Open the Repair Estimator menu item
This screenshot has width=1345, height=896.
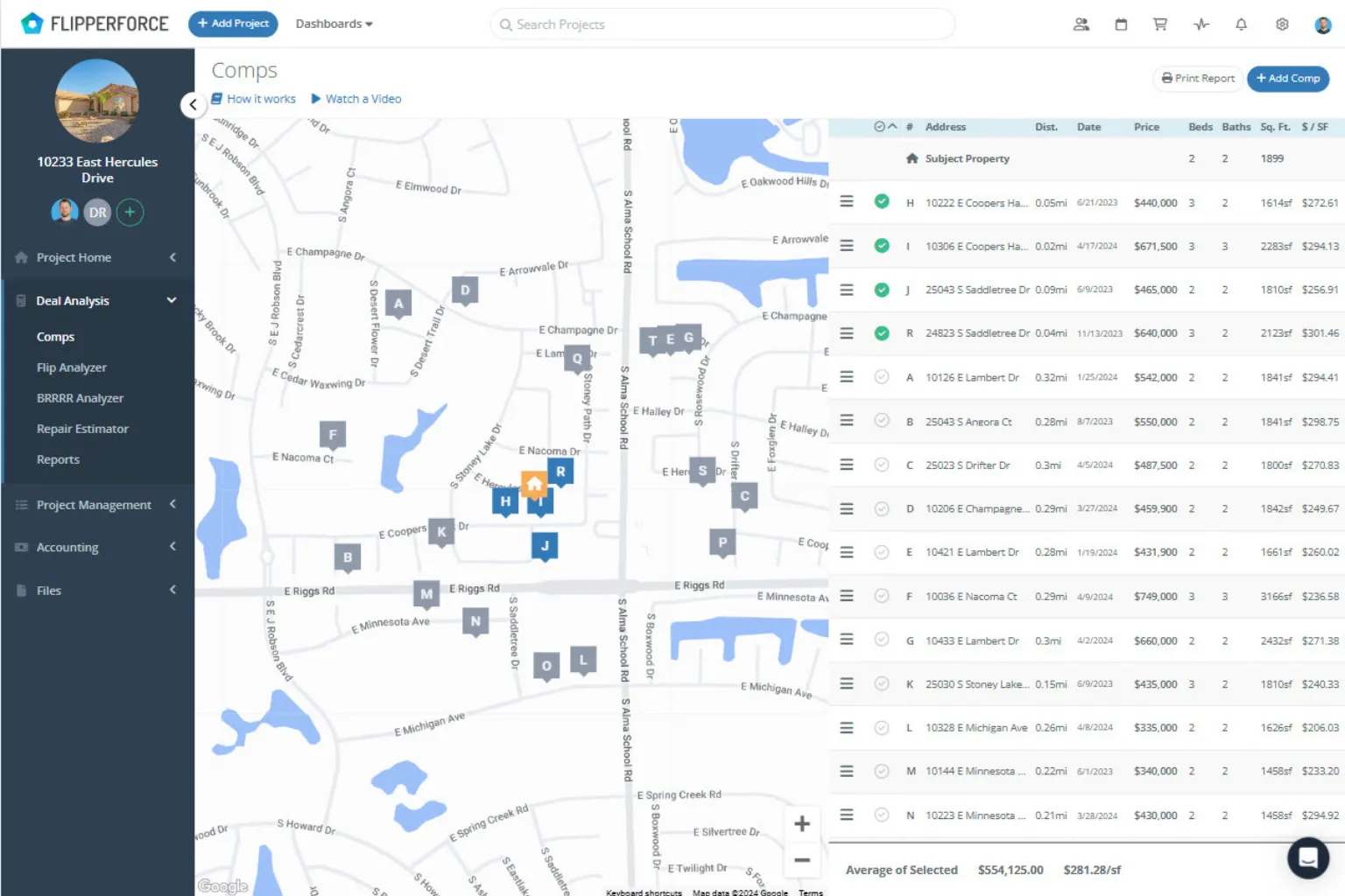[82, 428]
